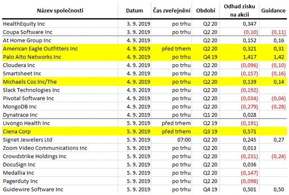The width and height of the screenshot is (289, 195).
Task: Click the Čas zveřejnění column header
Action: [172, 10]
